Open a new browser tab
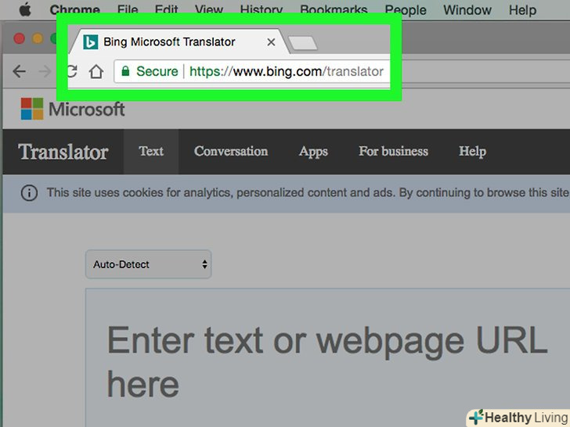The height and width of the screenshot is (427, 570). coord(302,43)
